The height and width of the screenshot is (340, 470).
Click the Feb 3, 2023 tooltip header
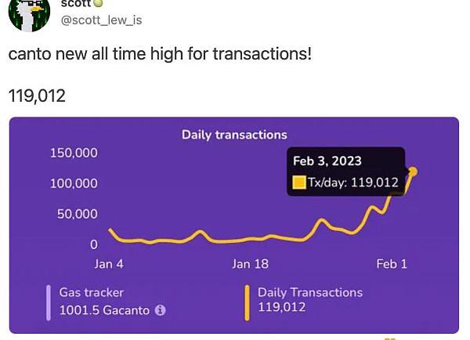pyautogui.click(x=327, y=161)
